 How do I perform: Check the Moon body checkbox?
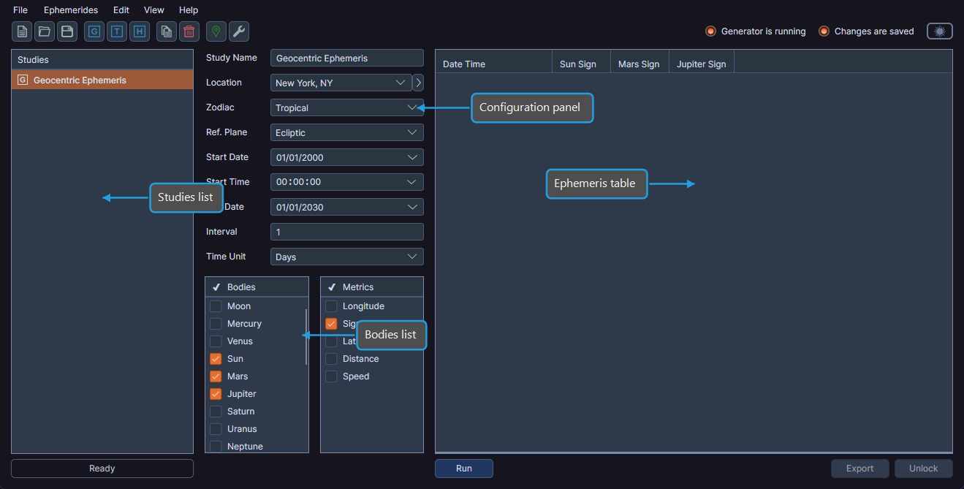(x=216, y=306)
